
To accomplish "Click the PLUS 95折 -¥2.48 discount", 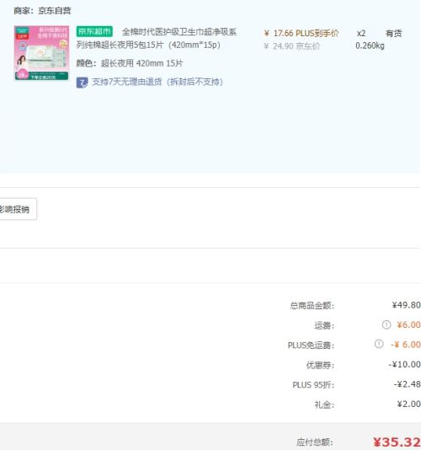I will tap(407, 384).
